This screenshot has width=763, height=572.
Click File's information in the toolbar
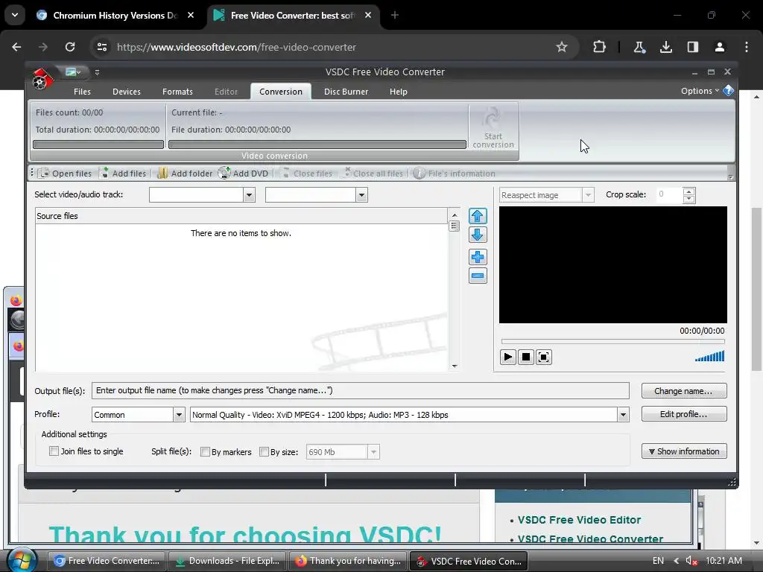click(455, 173)
